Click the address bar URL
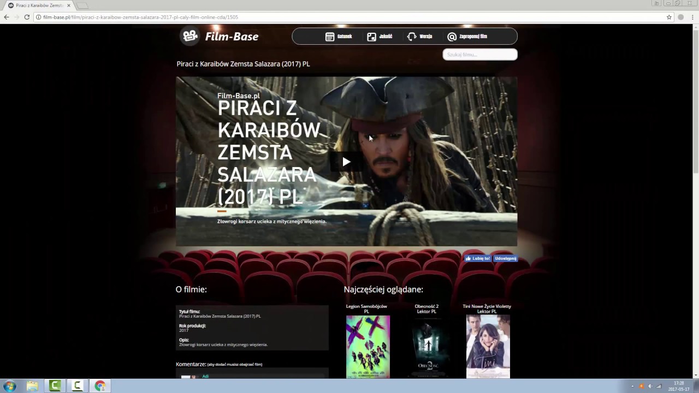This screenshot has width=699, height=393. pos(140,17)
